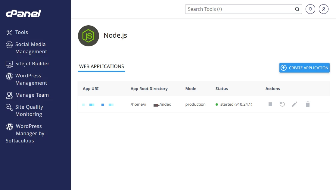Open Site Quality Monitoring
The width and height of the screenshot is (336, 190).
tap(29, 111)
